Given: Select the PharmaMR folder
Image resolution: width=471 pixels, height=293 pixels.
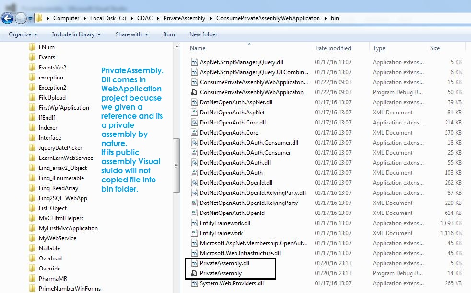Looking at the screenshot, I should pyautogui.click(x=53, y=279).
